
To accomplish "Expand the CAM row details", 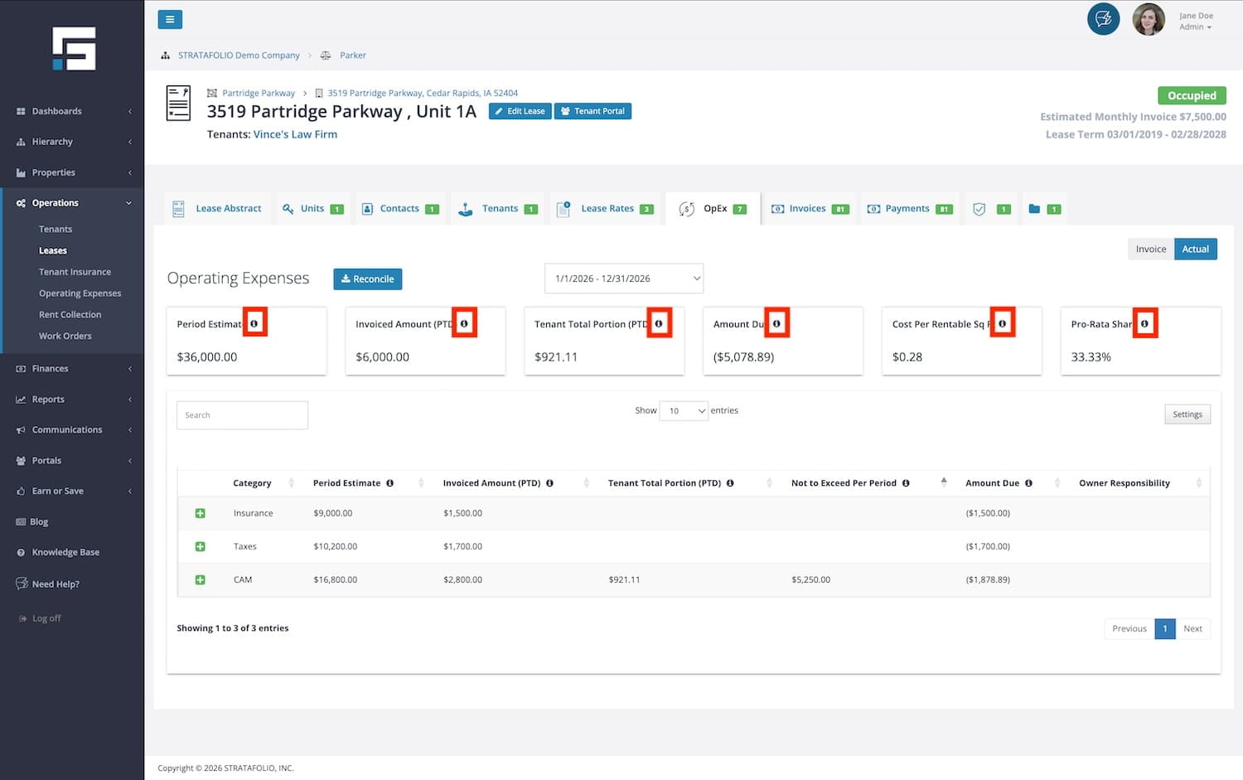I will [200, 579].
